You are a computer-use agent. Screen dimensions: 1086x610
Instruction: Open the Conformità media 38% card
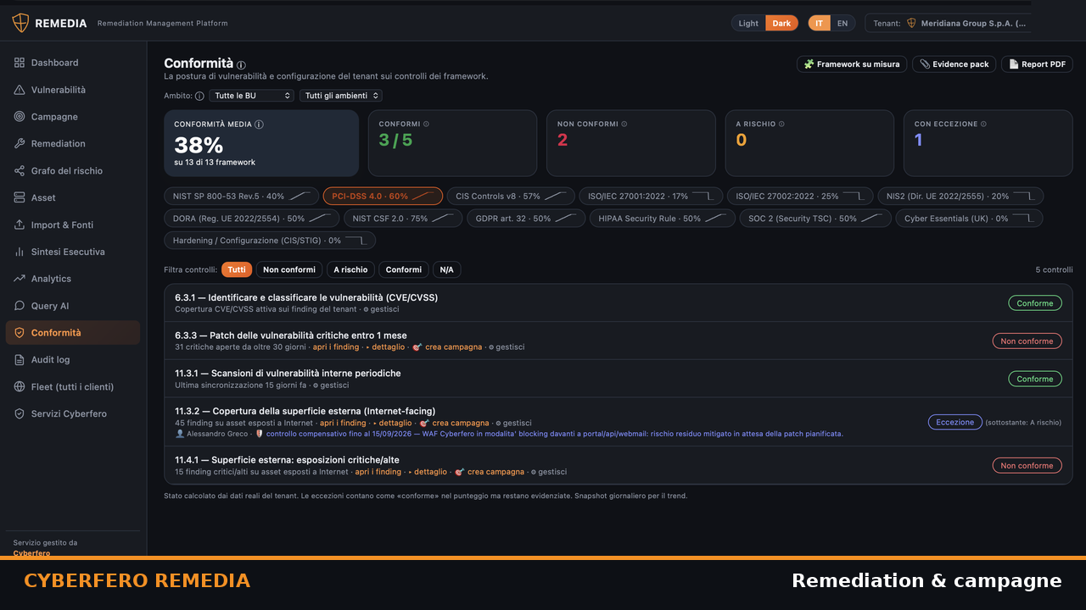[x=261, y=143]
